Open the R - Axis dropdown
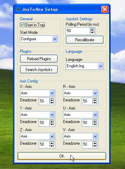125x169 pixels. tap(81, 93)
